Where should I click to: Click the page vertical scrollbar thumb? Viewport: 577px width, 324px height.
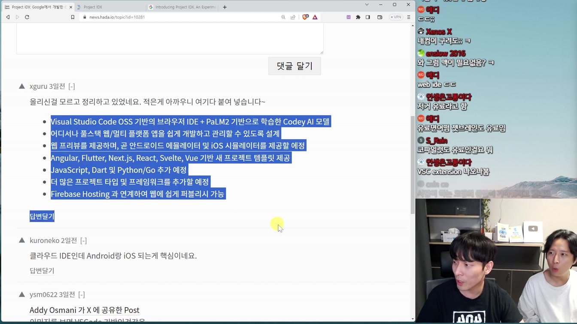point(413,165)
